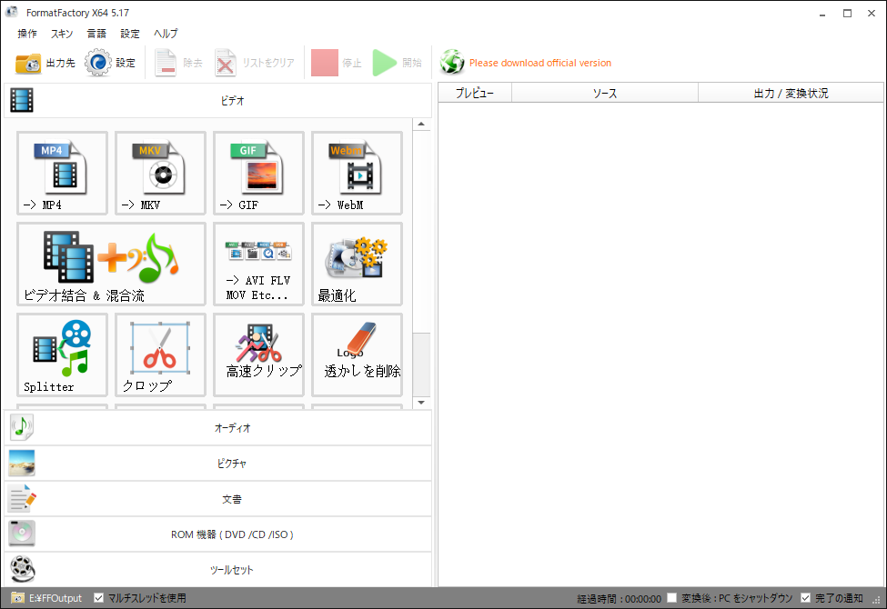Select the MP4 conversion icon
The image size is (887, 609).
(62, 173)
